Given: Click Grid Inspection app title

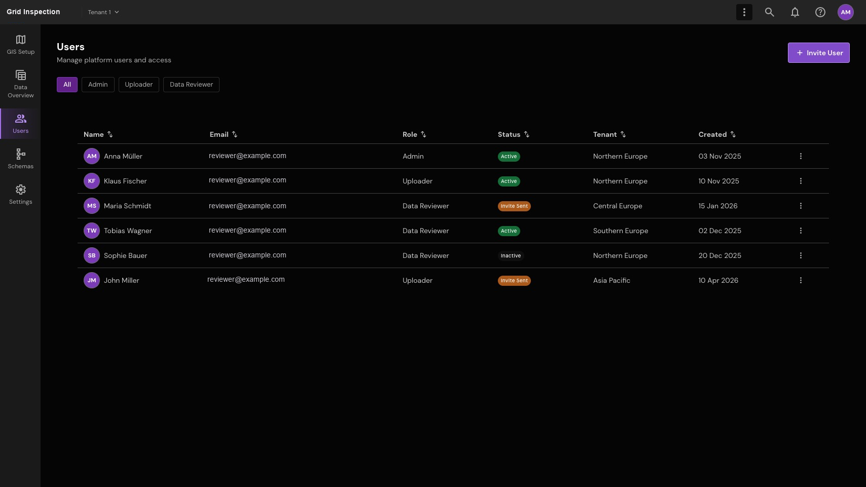Looking at the screenshot, I should [x=33, y=12].
